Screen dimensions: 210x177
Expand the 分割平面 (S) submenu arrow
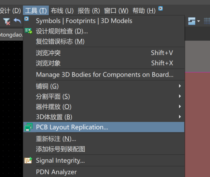(180, 96)
